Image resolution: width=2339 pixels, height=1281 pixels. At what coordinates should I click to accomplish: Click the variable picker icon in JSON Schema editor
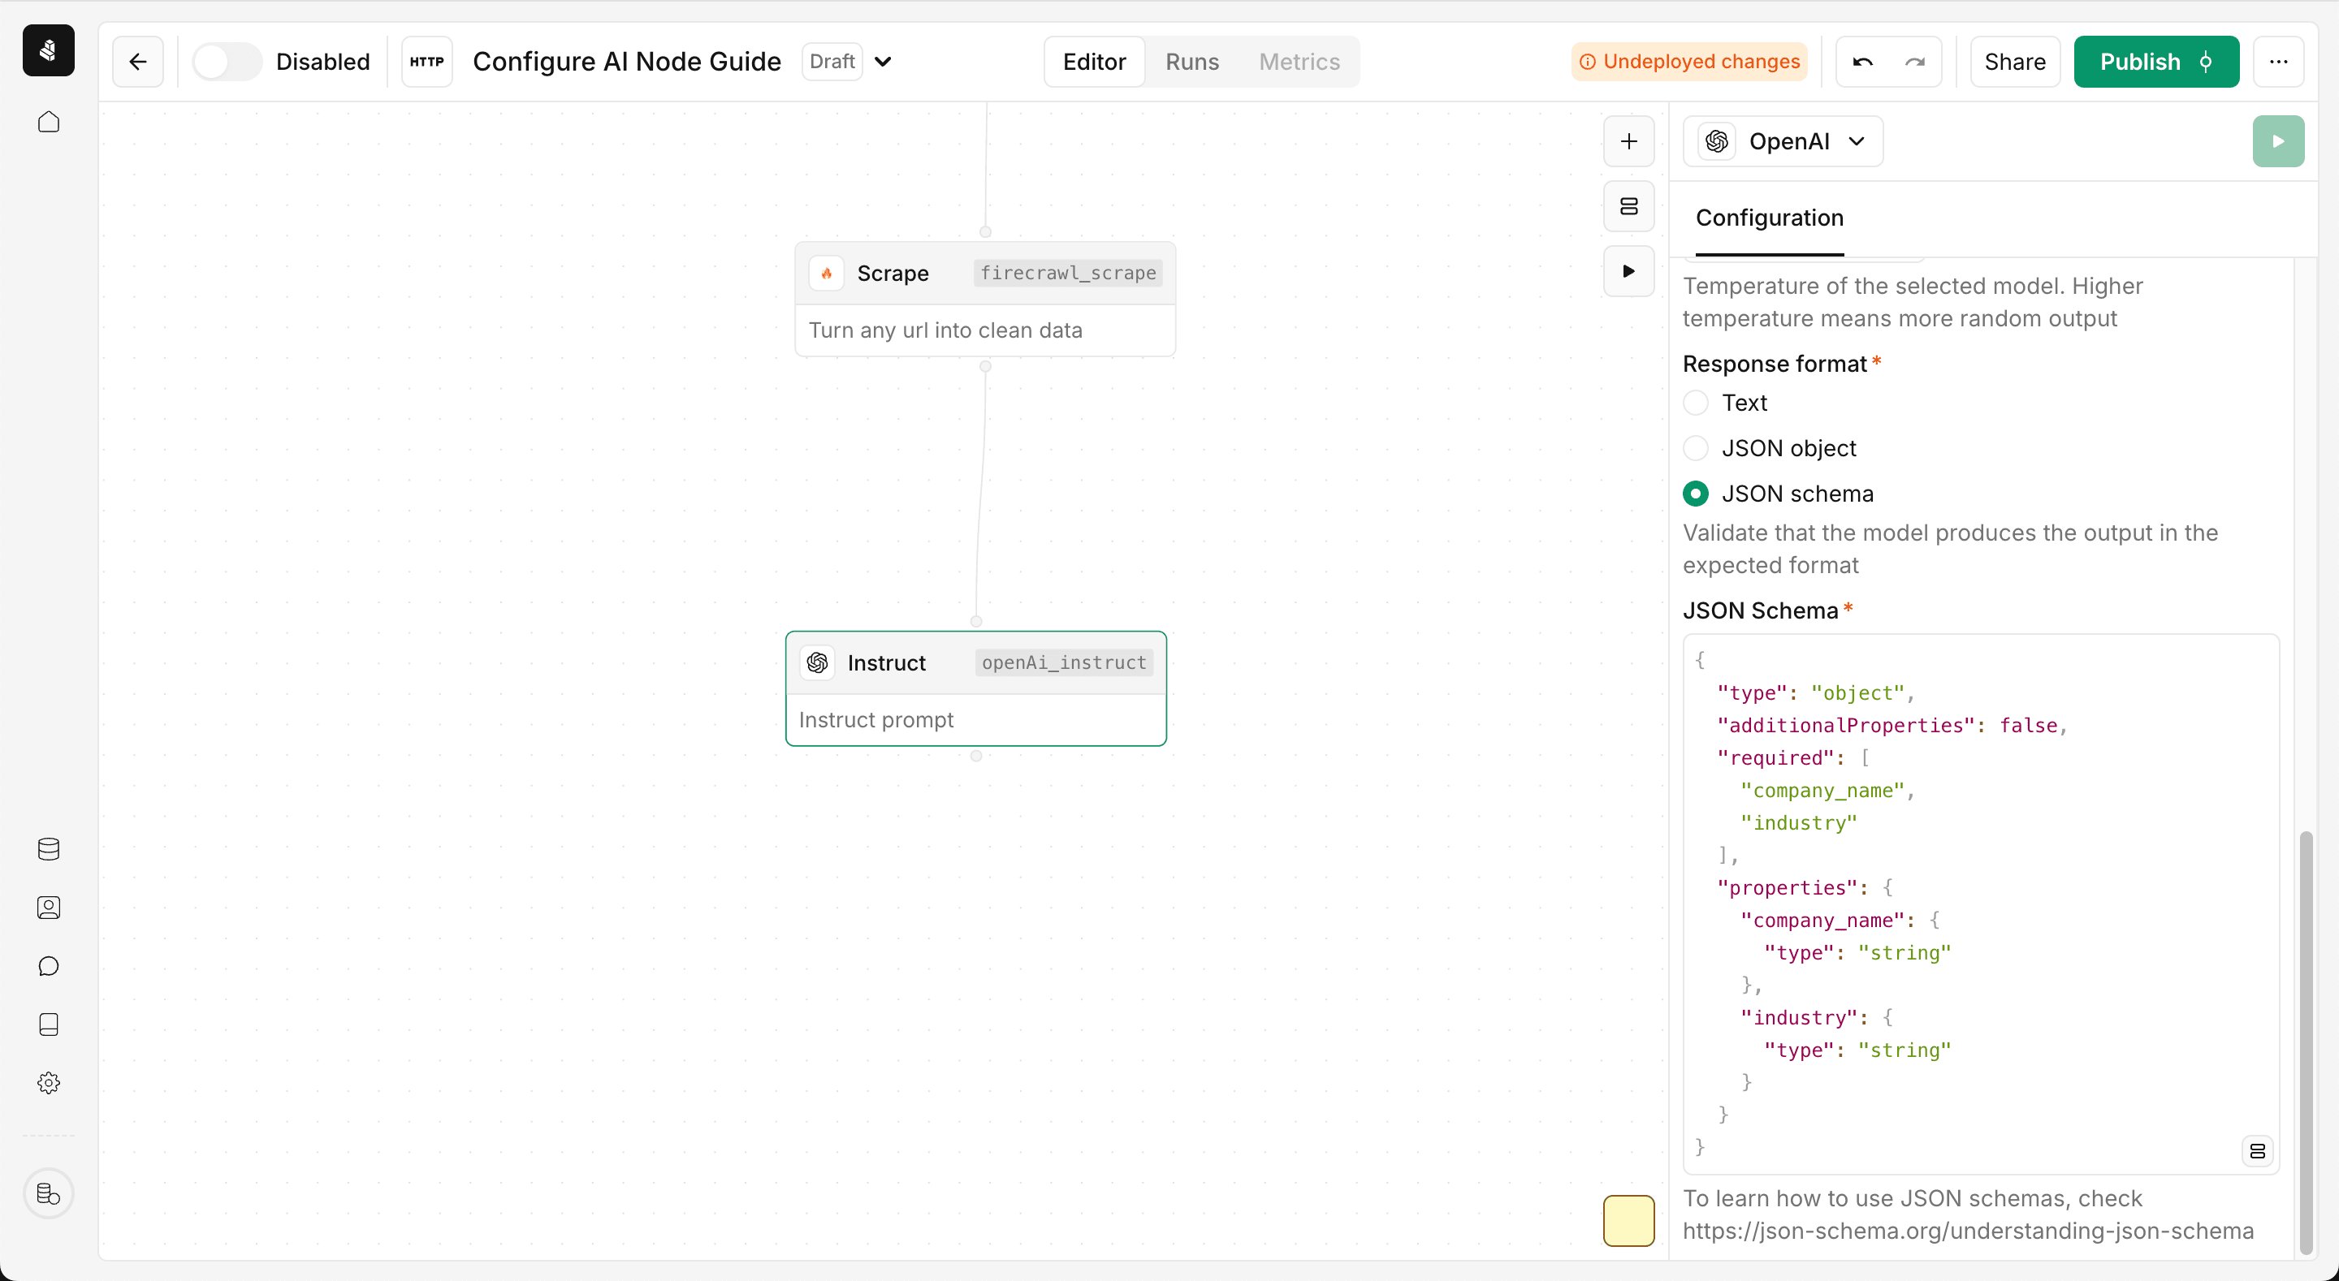[2256, 1151]
